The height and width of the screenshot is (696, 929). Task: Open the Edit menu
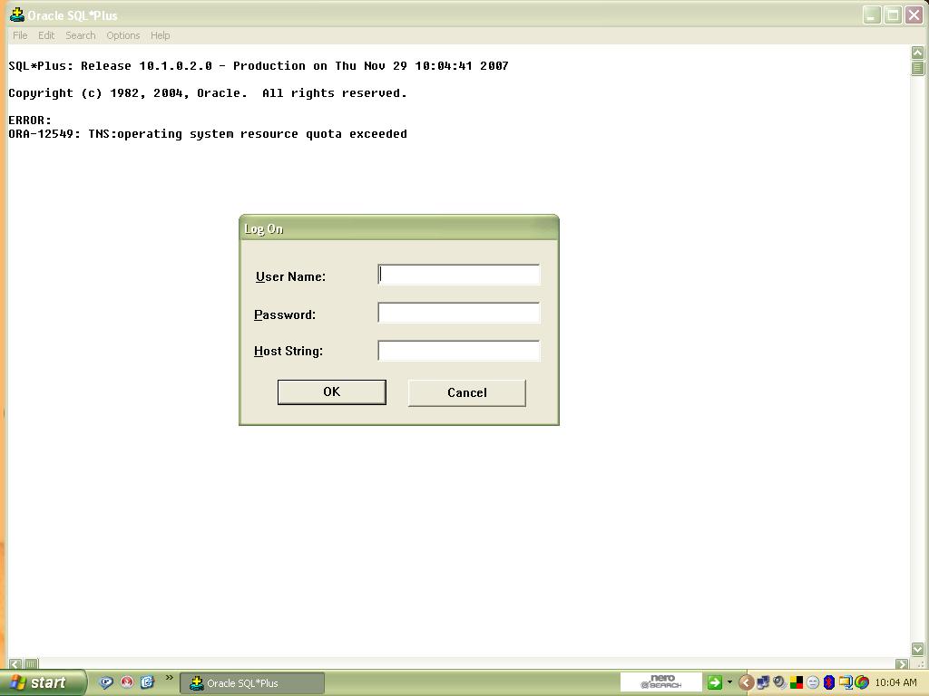(x=46, y=35)
